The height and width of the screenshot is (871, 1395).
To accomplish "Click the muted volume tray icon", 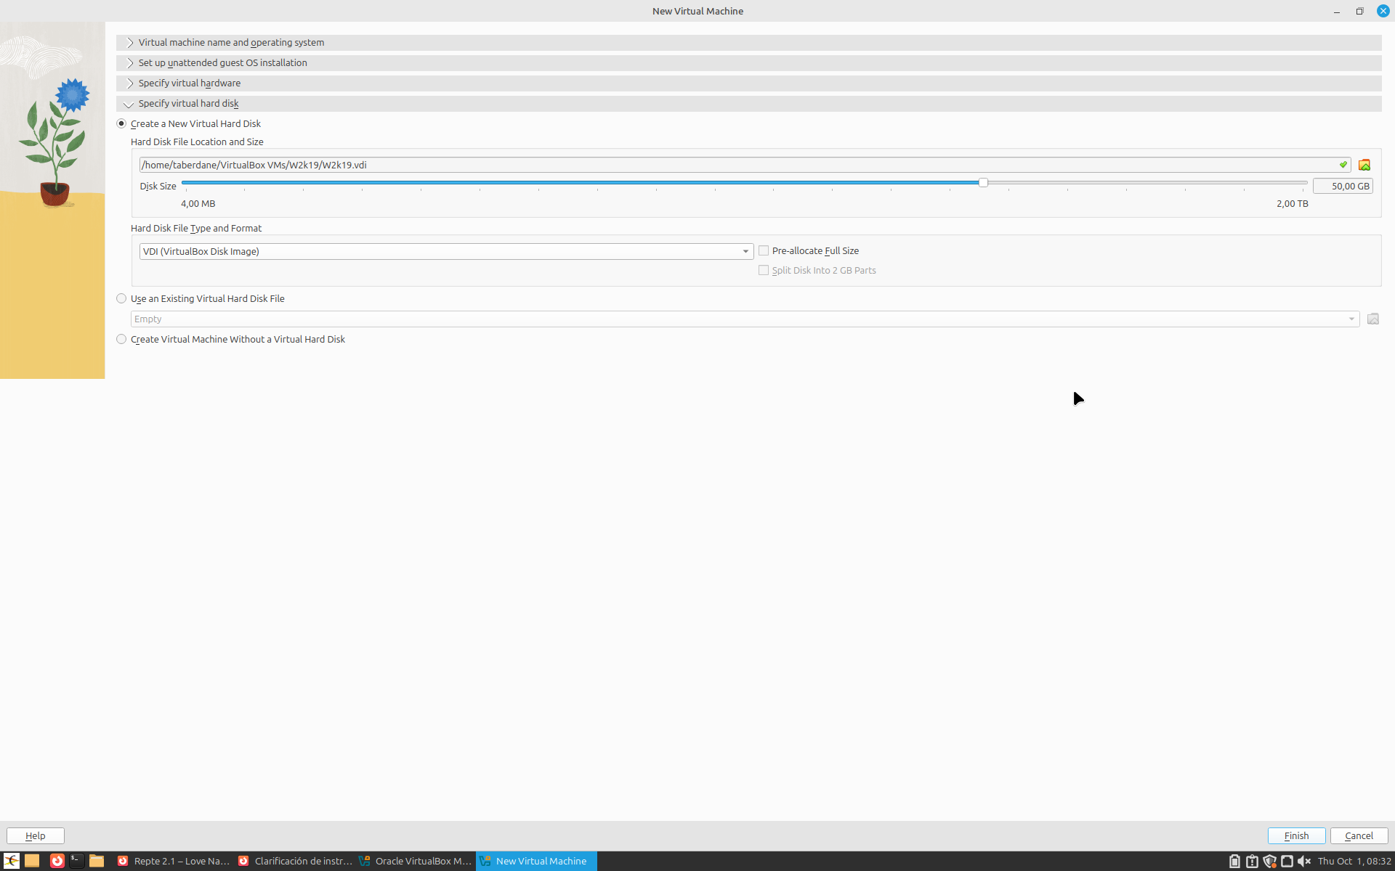I will tap(1304, 861).
